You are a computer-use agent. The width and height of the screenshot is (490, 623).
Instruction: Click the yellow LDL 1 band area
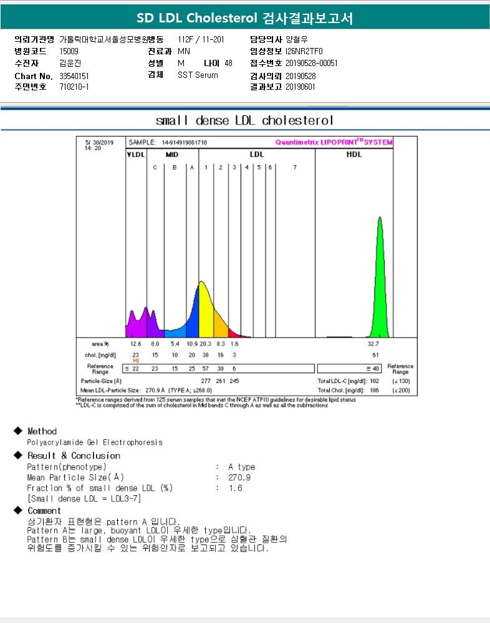(x=206, y=311)
